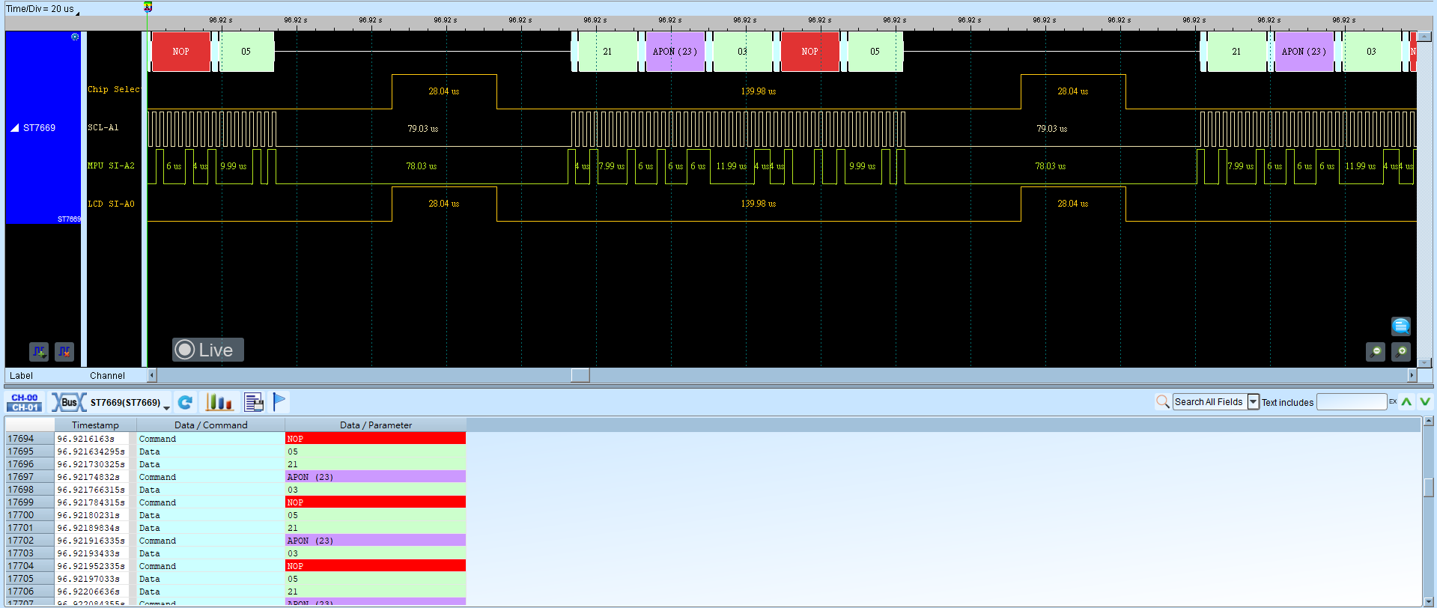This screenshot has height=608, width=1437.
Task: Save the decode report to file
Action: coord(254,403)
